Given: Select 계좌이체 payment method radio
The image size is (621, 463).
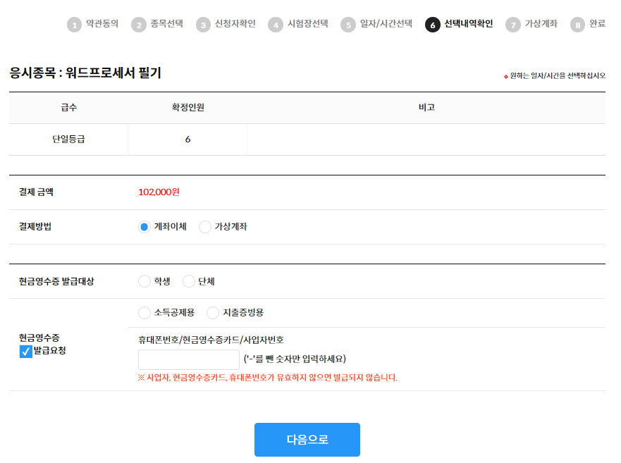Looking at the screenshot, I should coord(145,227).
